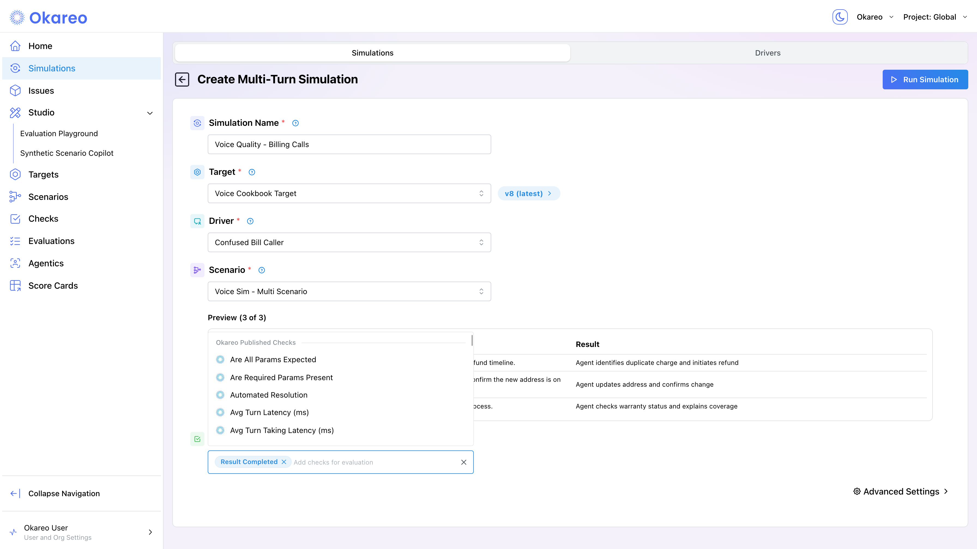Select Avg Turn Latency (ms) check
The height and width of the screenshot is (549, 977).
(x=340, y=413)
